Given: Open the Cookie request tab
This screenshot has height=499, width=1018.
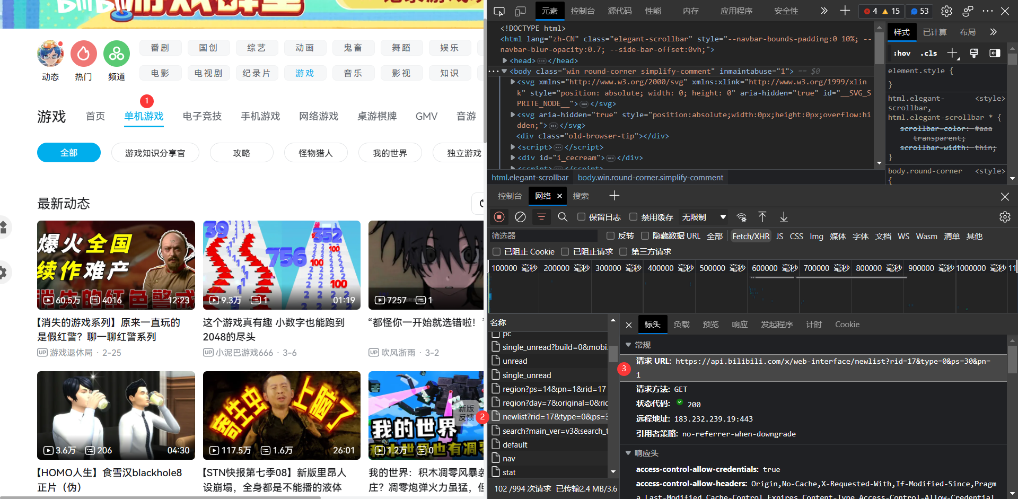Looking at the screenshot, I should point(847,325).
